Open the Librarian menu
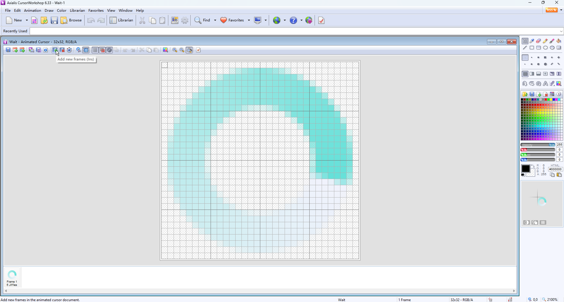 click(x=77, y=11)
